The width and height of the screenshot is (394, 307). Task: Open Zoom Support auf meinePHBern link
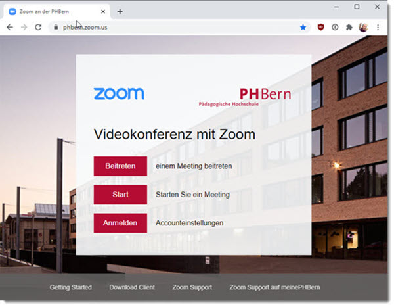274,287
